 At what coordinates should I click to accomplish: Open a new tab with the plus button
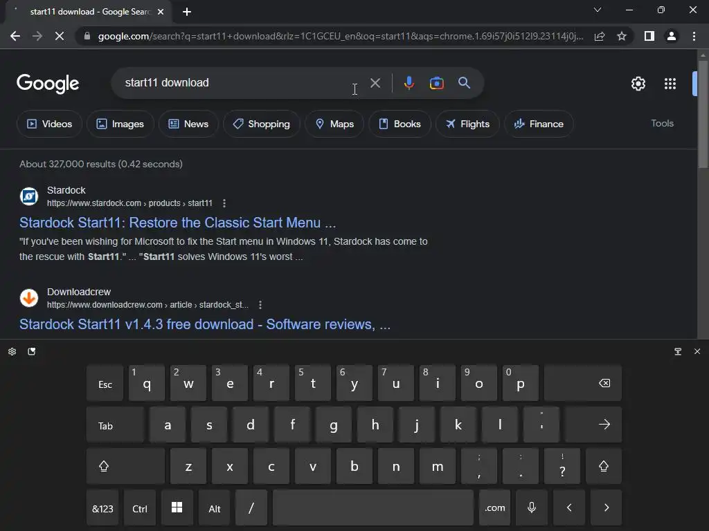tap(187, 12)
